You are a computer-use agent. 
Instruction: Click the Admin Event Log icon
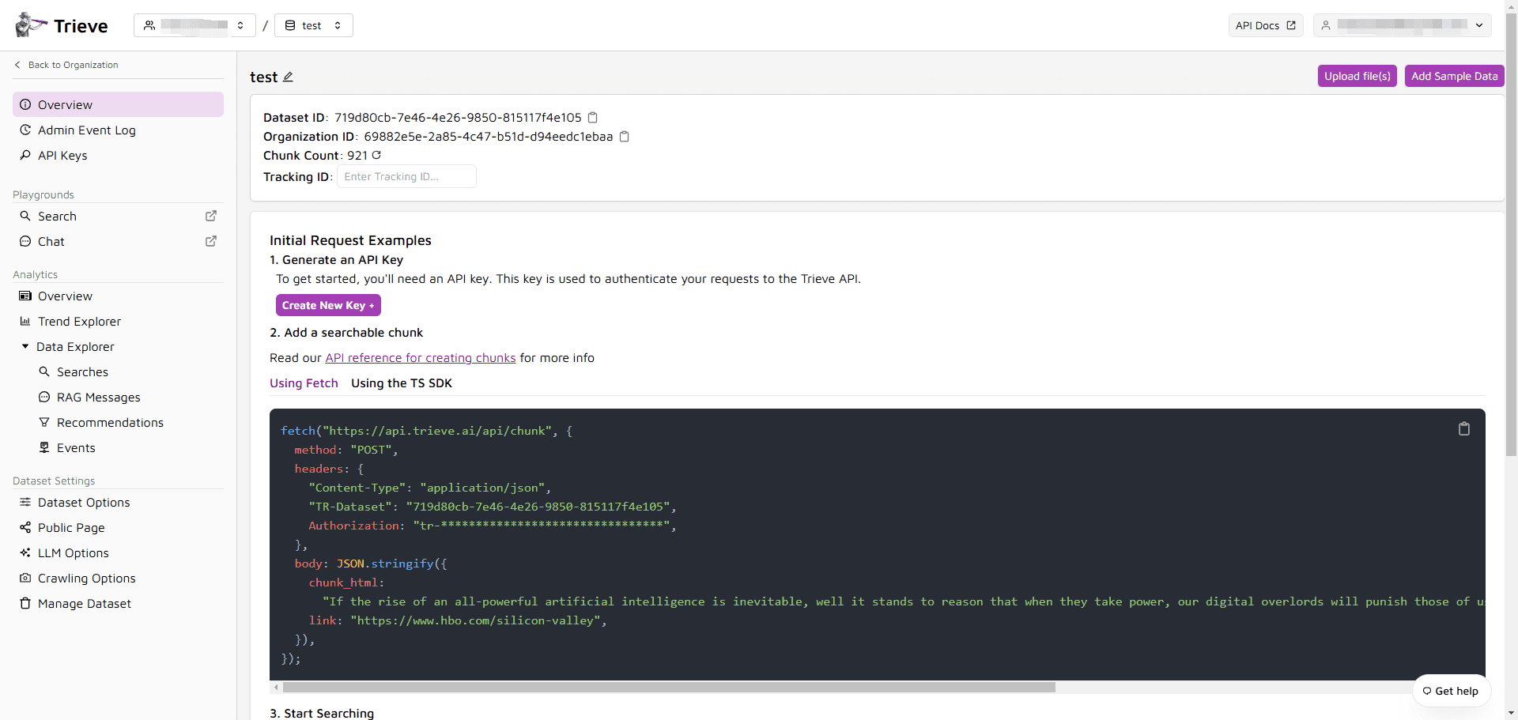(25, 130)
